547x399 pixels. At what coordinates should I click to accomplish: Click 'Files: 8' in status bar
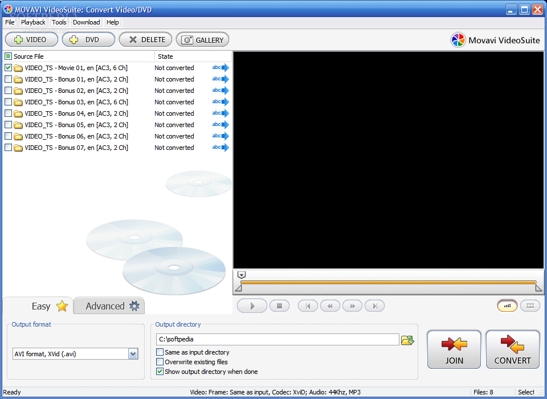point(483,392)
